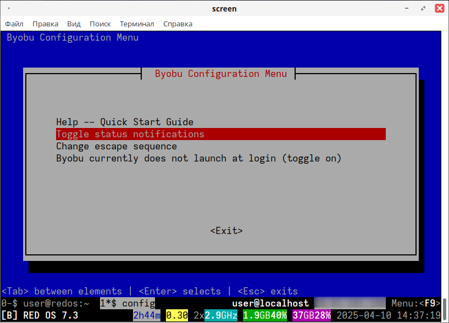Minimize the screen terminal window
Screen dimensions: 449x323
[x=407, y=9]
